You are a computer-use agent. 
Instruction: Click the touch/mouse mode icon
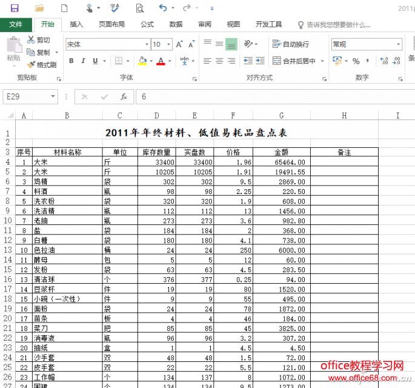coord(90,8)
